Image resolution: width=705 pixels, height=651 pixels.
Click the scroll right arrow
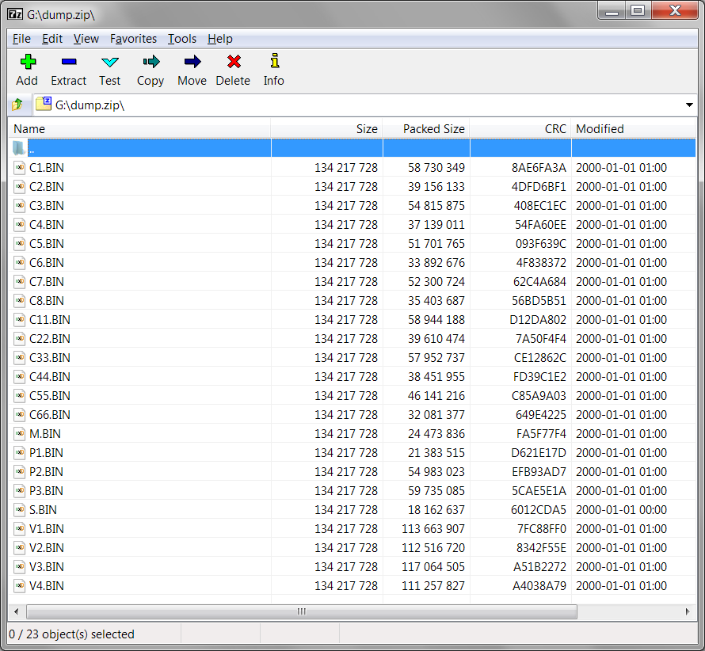(688, 611)
